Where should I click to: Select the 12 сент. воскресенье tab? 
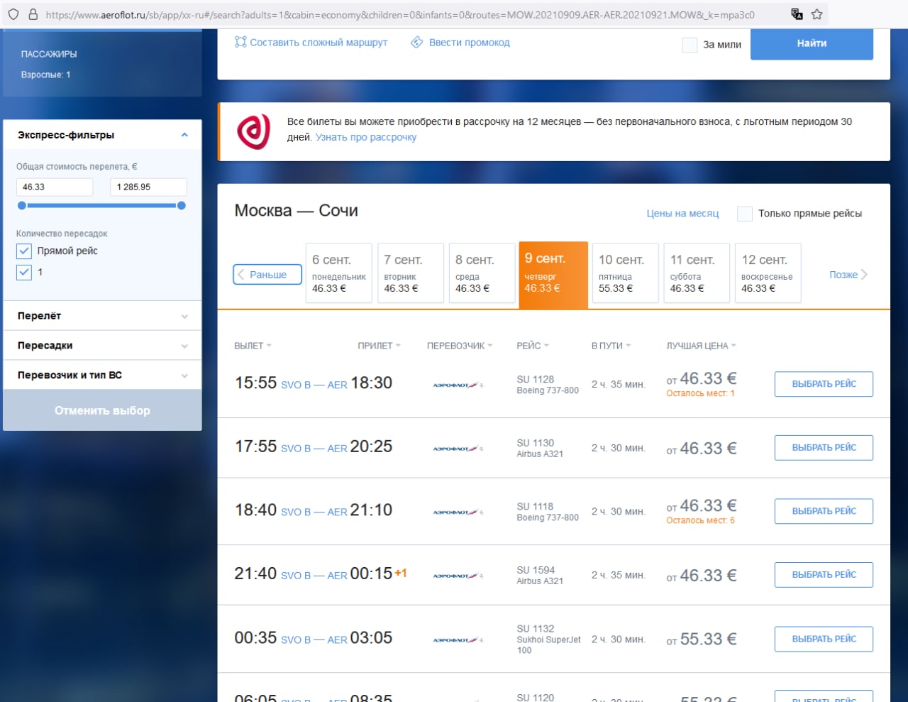pos(768,273)
